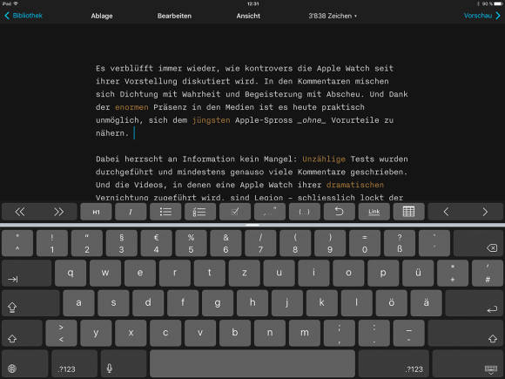Tap the ü key
This screenshot has width=505, height=379.
click(x=418, y=274)
